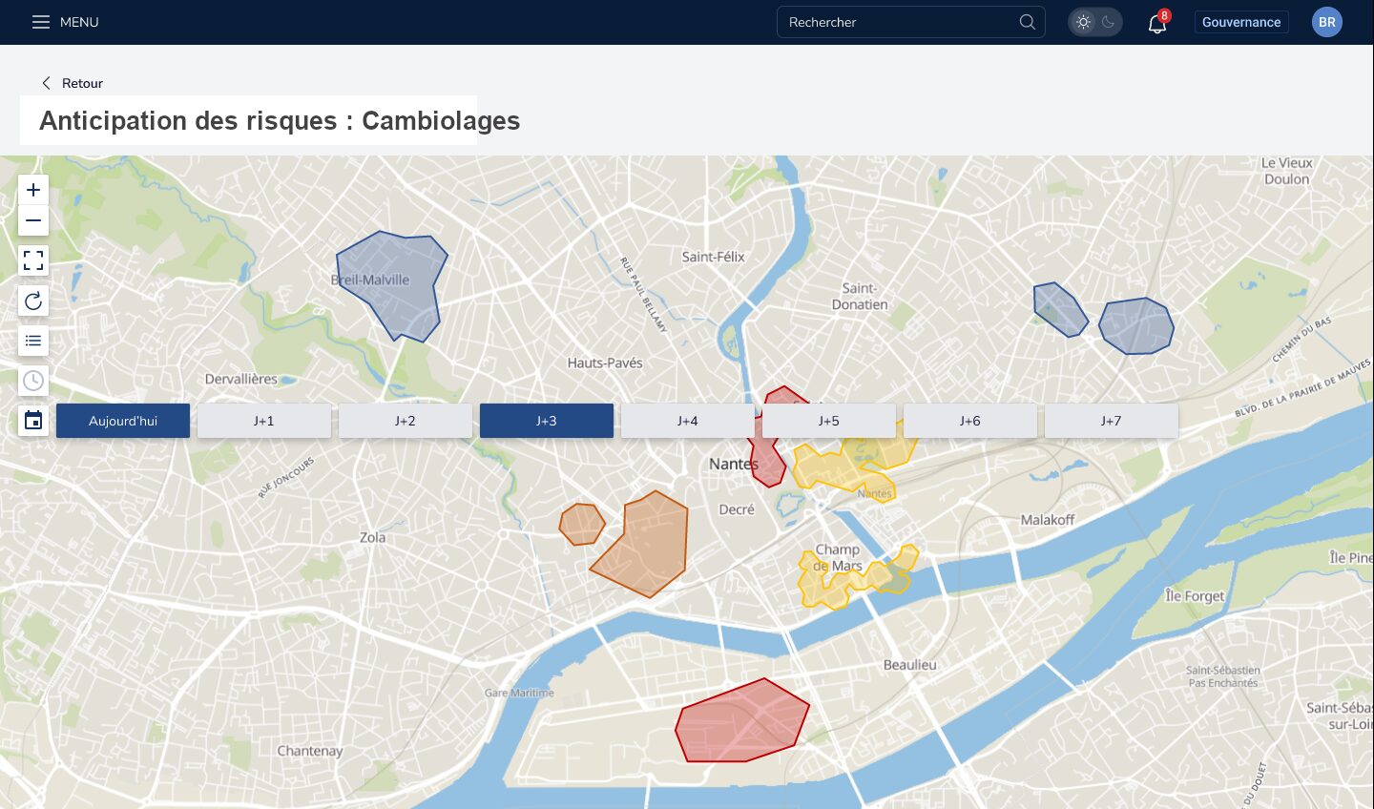Select the J+1 day tab

point(264,421)
